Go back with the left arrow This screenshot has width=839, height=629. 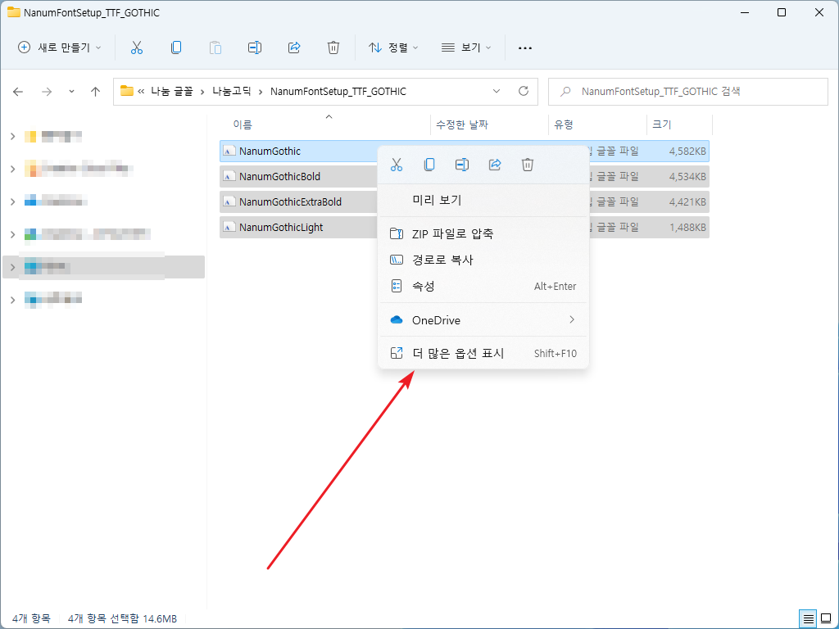(x=18, y=92)
